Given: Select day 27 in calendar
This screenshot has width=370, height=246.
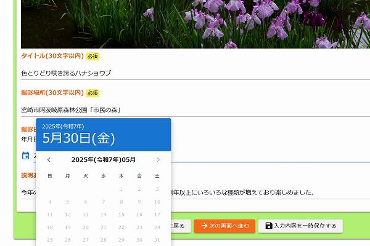Looking at the screenshot, I should click(x=86, y=240).
